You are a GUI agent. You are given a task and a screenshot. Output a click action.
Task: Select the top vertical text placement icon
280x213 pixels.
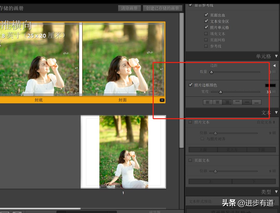pos(237,102)
